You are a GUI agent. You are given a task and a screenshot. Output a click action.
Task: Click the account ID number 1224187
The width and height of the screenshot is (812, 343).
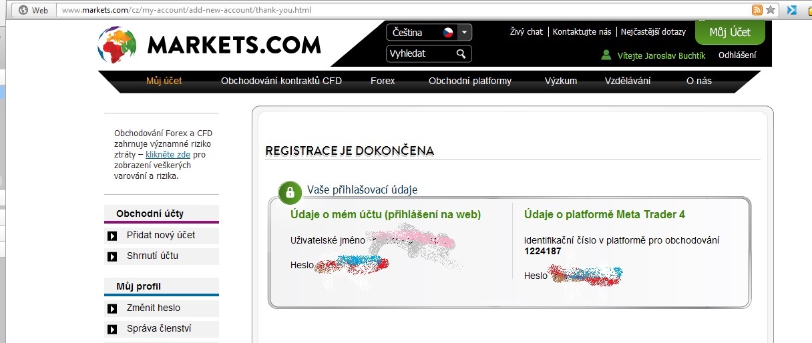(543, 252)
